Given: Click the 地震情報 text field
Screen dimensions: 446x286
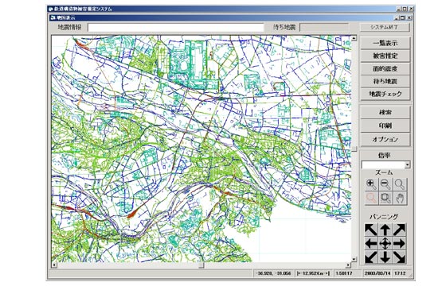Looking at the screenshot, I should point(176,28).
